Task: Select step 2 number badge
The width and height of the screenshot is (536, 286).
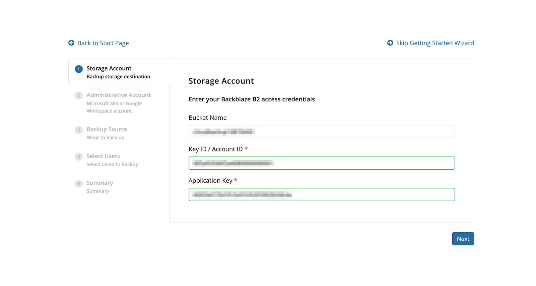Action: [79, 96]
